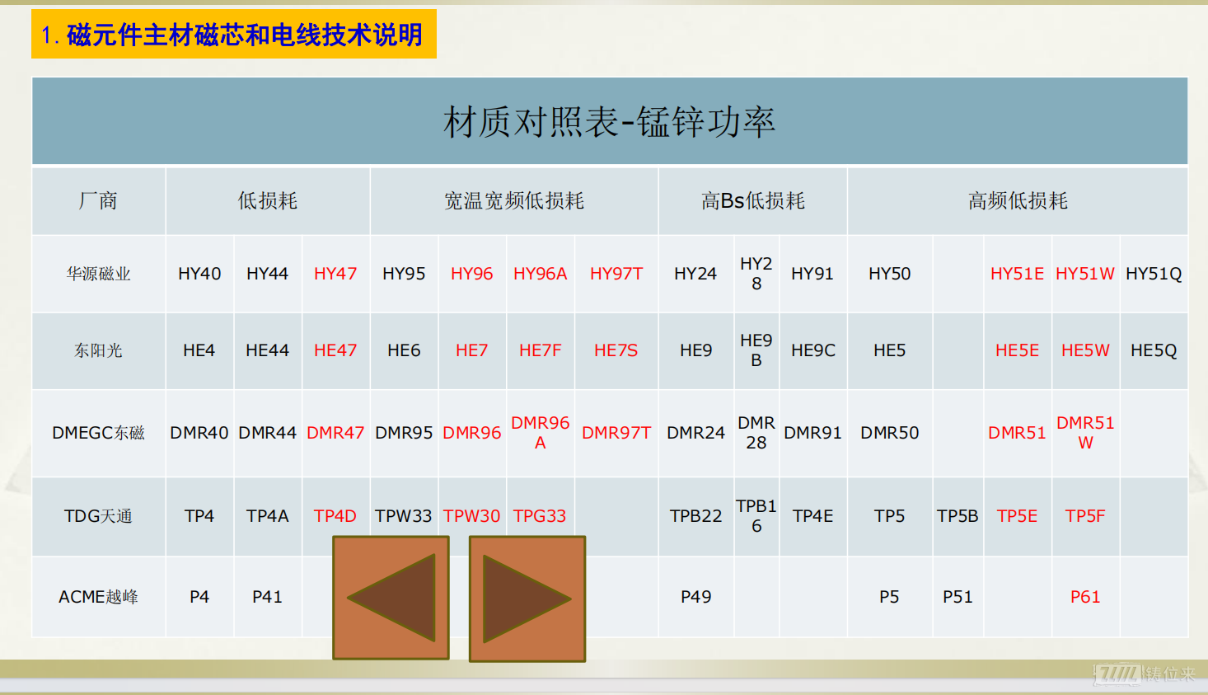
Task: Select cell DMR50
Action: point(890,433)
